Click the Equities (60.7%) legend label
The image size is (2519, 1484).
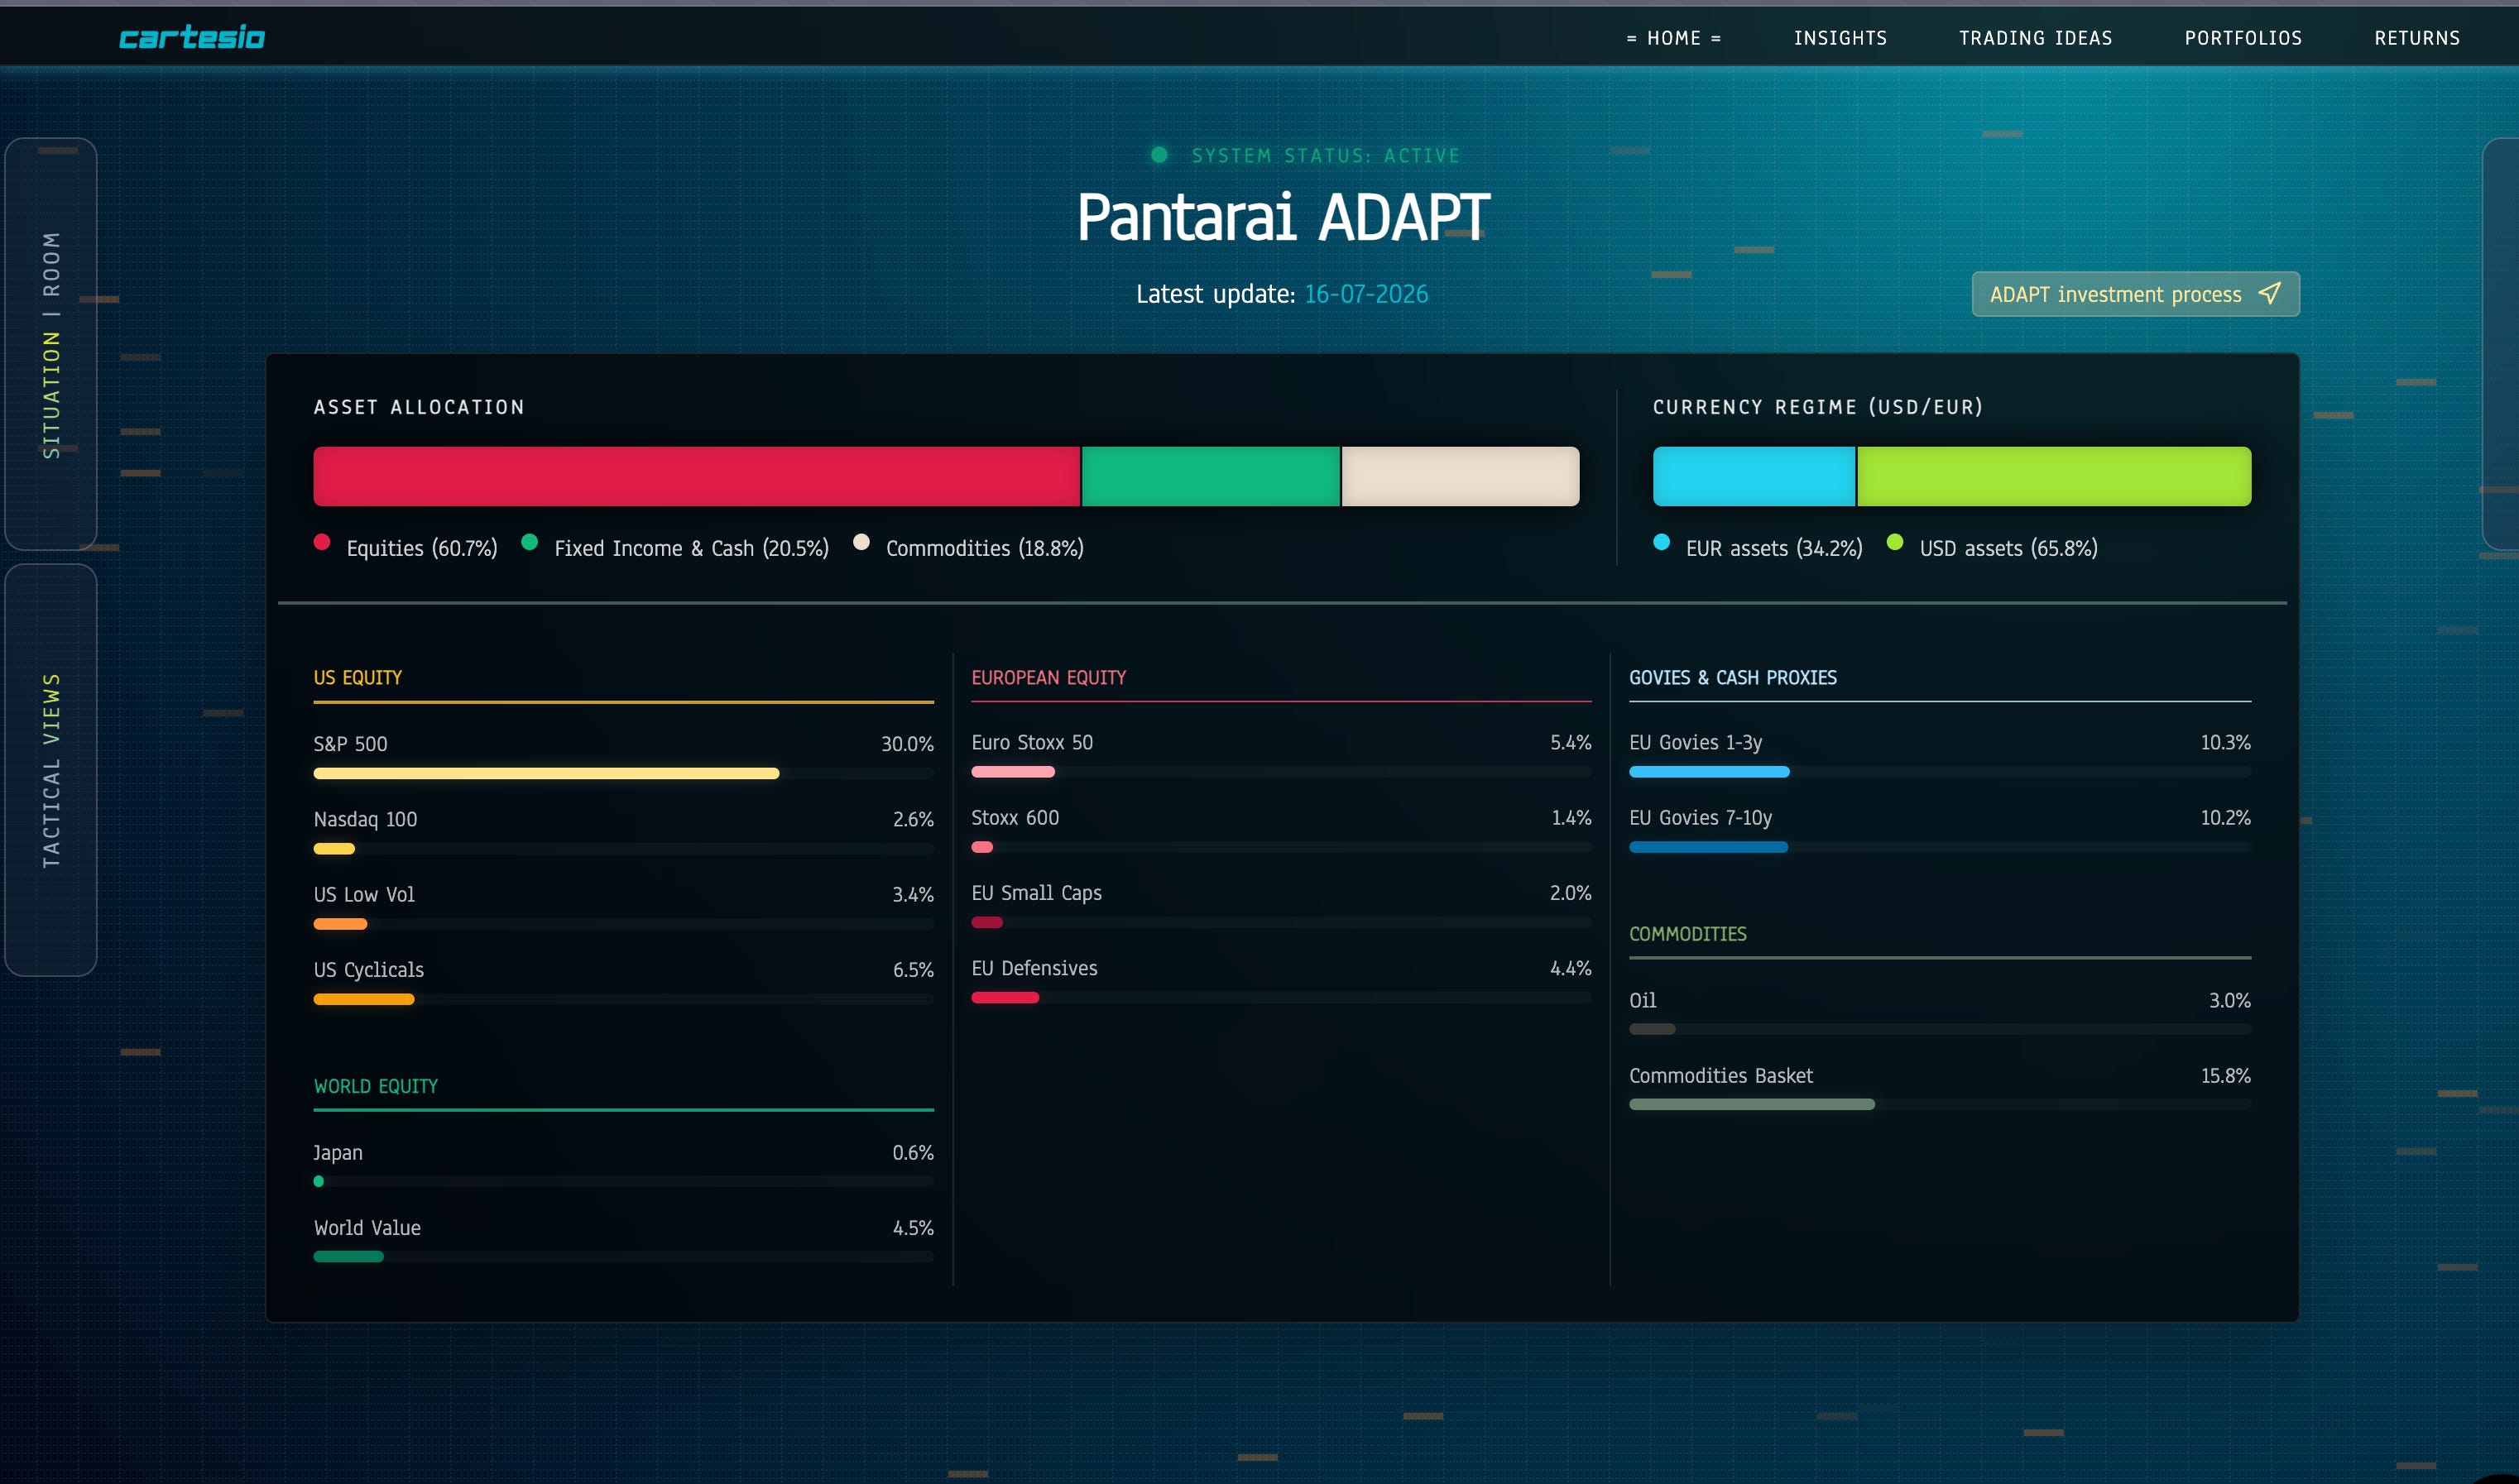421,548
